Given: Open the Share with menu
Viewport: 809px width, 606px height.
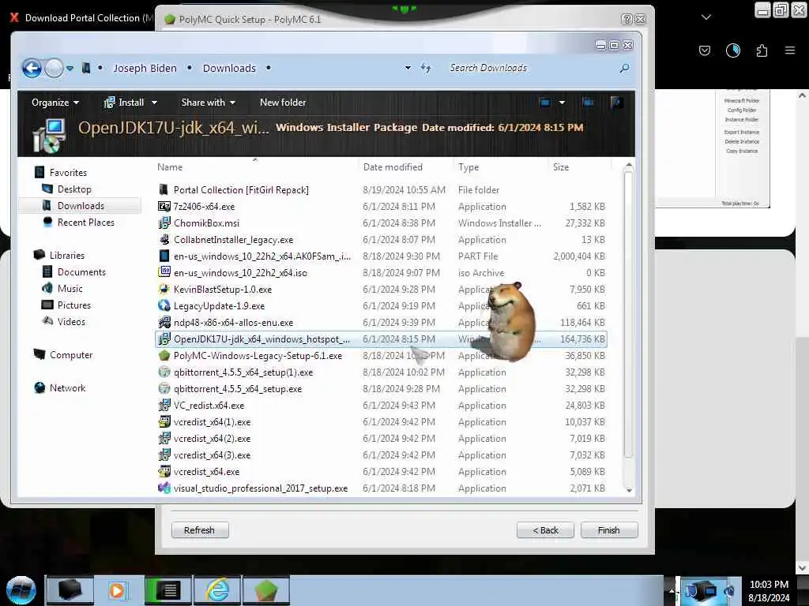Looking at the screenshot, I should coord(209,103).
